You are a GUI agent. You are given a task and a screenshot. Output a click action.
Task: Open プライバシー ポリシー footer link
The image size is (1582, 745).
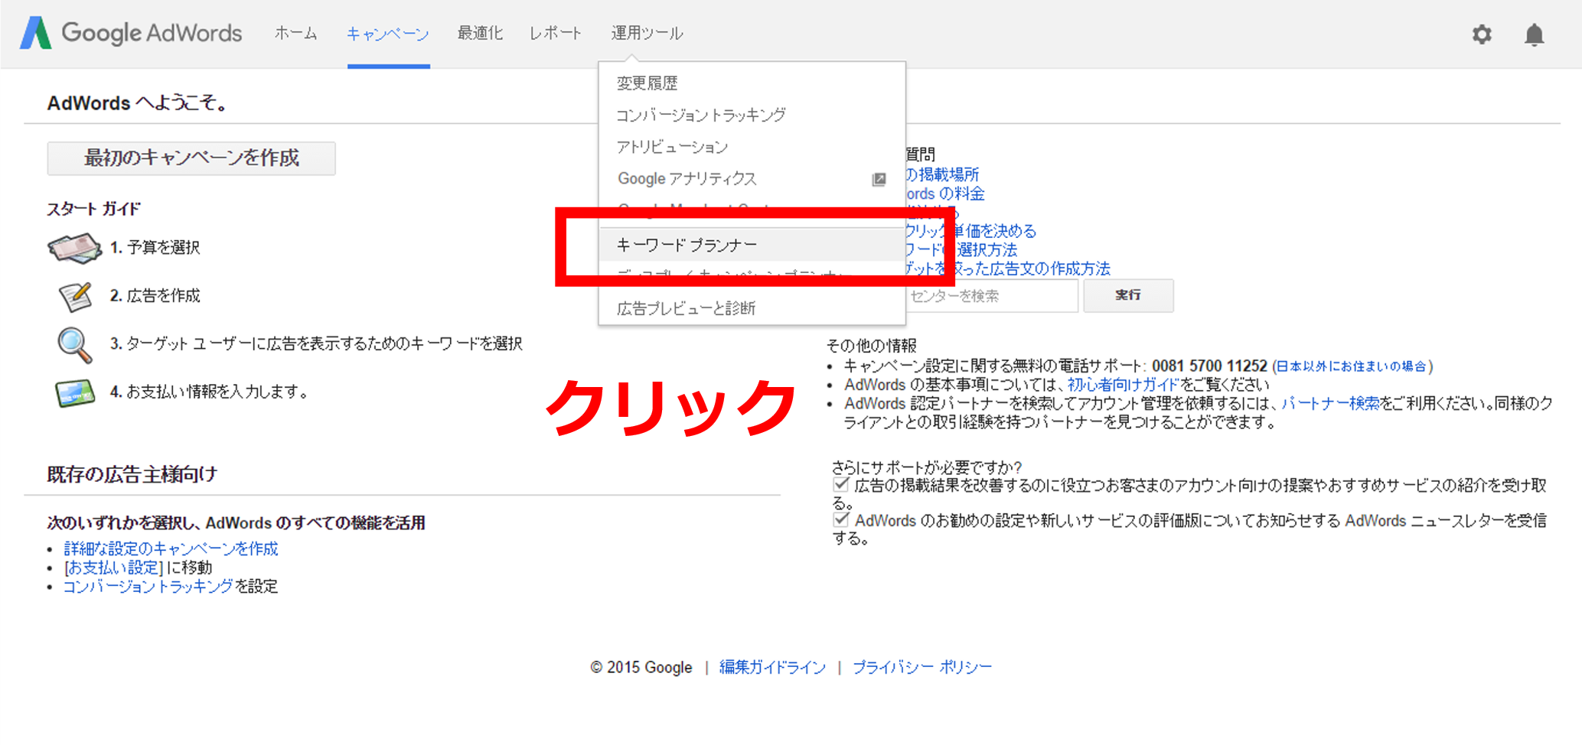[x=922, y=667]
